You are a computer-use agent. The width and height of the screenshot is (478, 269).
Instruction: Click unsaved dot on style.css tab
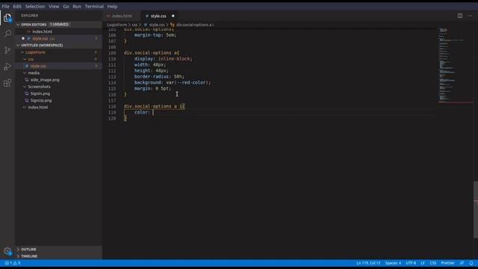(x=173, y=16)
